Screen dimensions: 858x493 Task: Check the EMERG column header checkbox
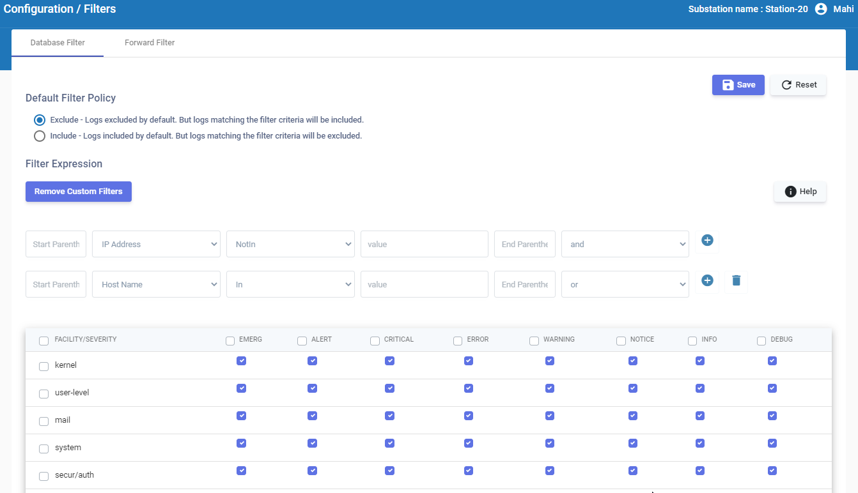coord(230,340)
